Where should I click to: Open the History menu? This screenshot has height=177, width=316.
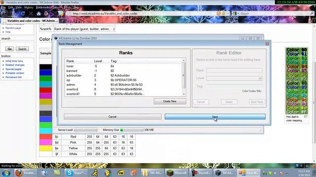pyautogui.click(x=29, y=7)
